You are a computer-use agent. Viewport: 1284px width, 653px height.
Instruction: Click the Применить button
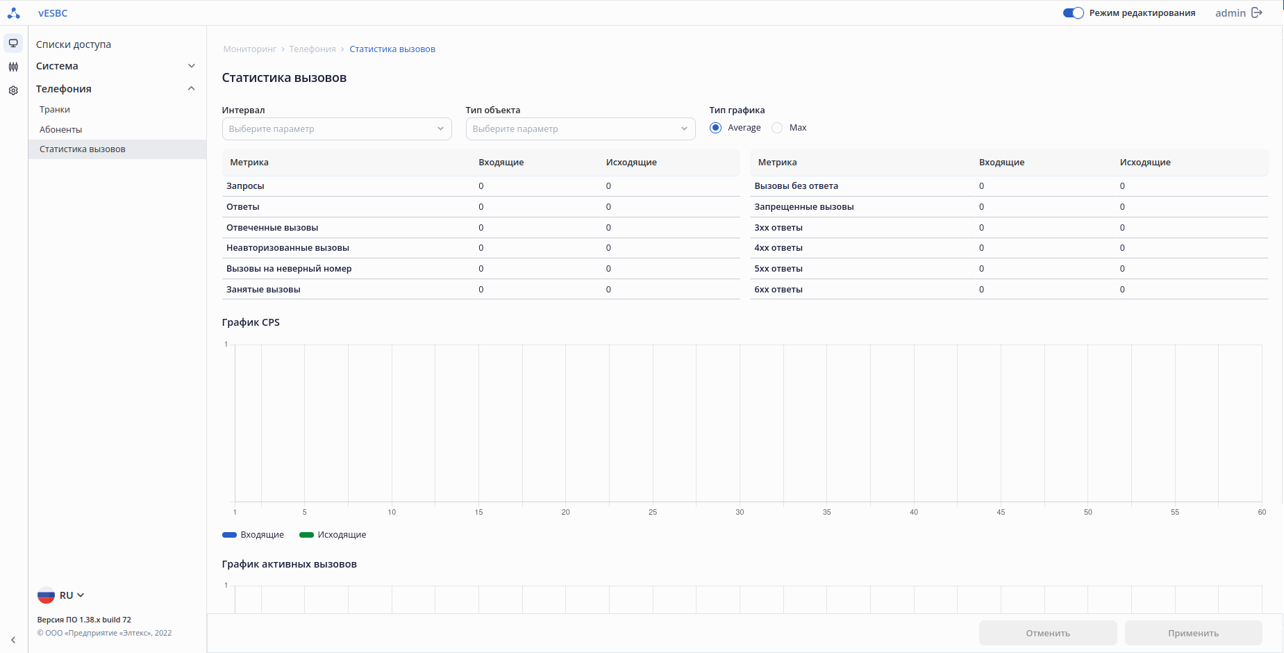point(1193,633)
